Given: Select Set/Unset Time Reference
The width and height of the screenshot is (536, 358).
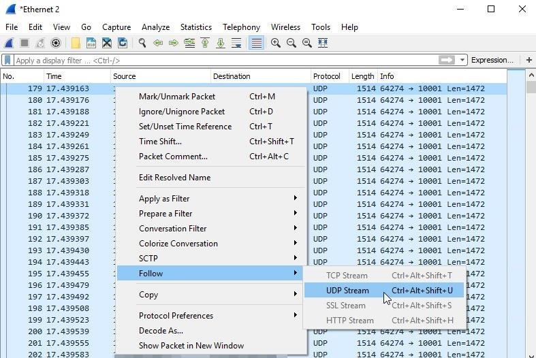Looking at the screenshot, I should click(x=210, y=127).
